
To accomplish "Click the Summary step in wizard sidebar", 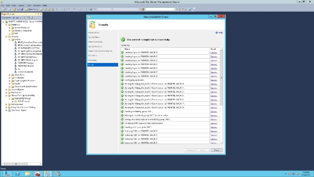I will click(x=92, y=60).
